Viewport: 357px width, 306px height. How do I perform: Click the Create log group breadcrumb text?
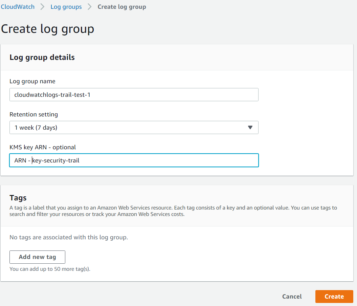coord(122,7)
